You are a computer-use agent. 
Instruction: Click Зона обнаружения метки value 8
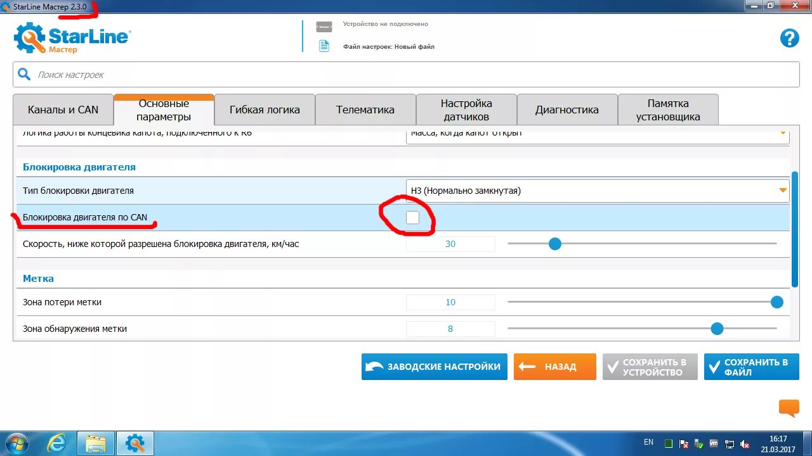tap(450, 329)
